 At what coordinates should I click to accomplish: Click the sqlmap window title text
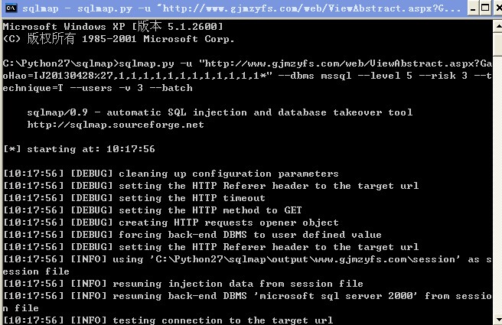(x=241, y=8)
